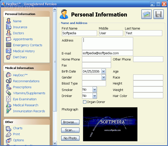
Task: Click the Vitamins/Supplements pill icon
Action: tap(9, 93)
